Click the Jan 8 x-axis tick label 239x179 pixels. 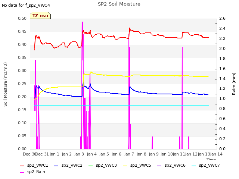141,154
